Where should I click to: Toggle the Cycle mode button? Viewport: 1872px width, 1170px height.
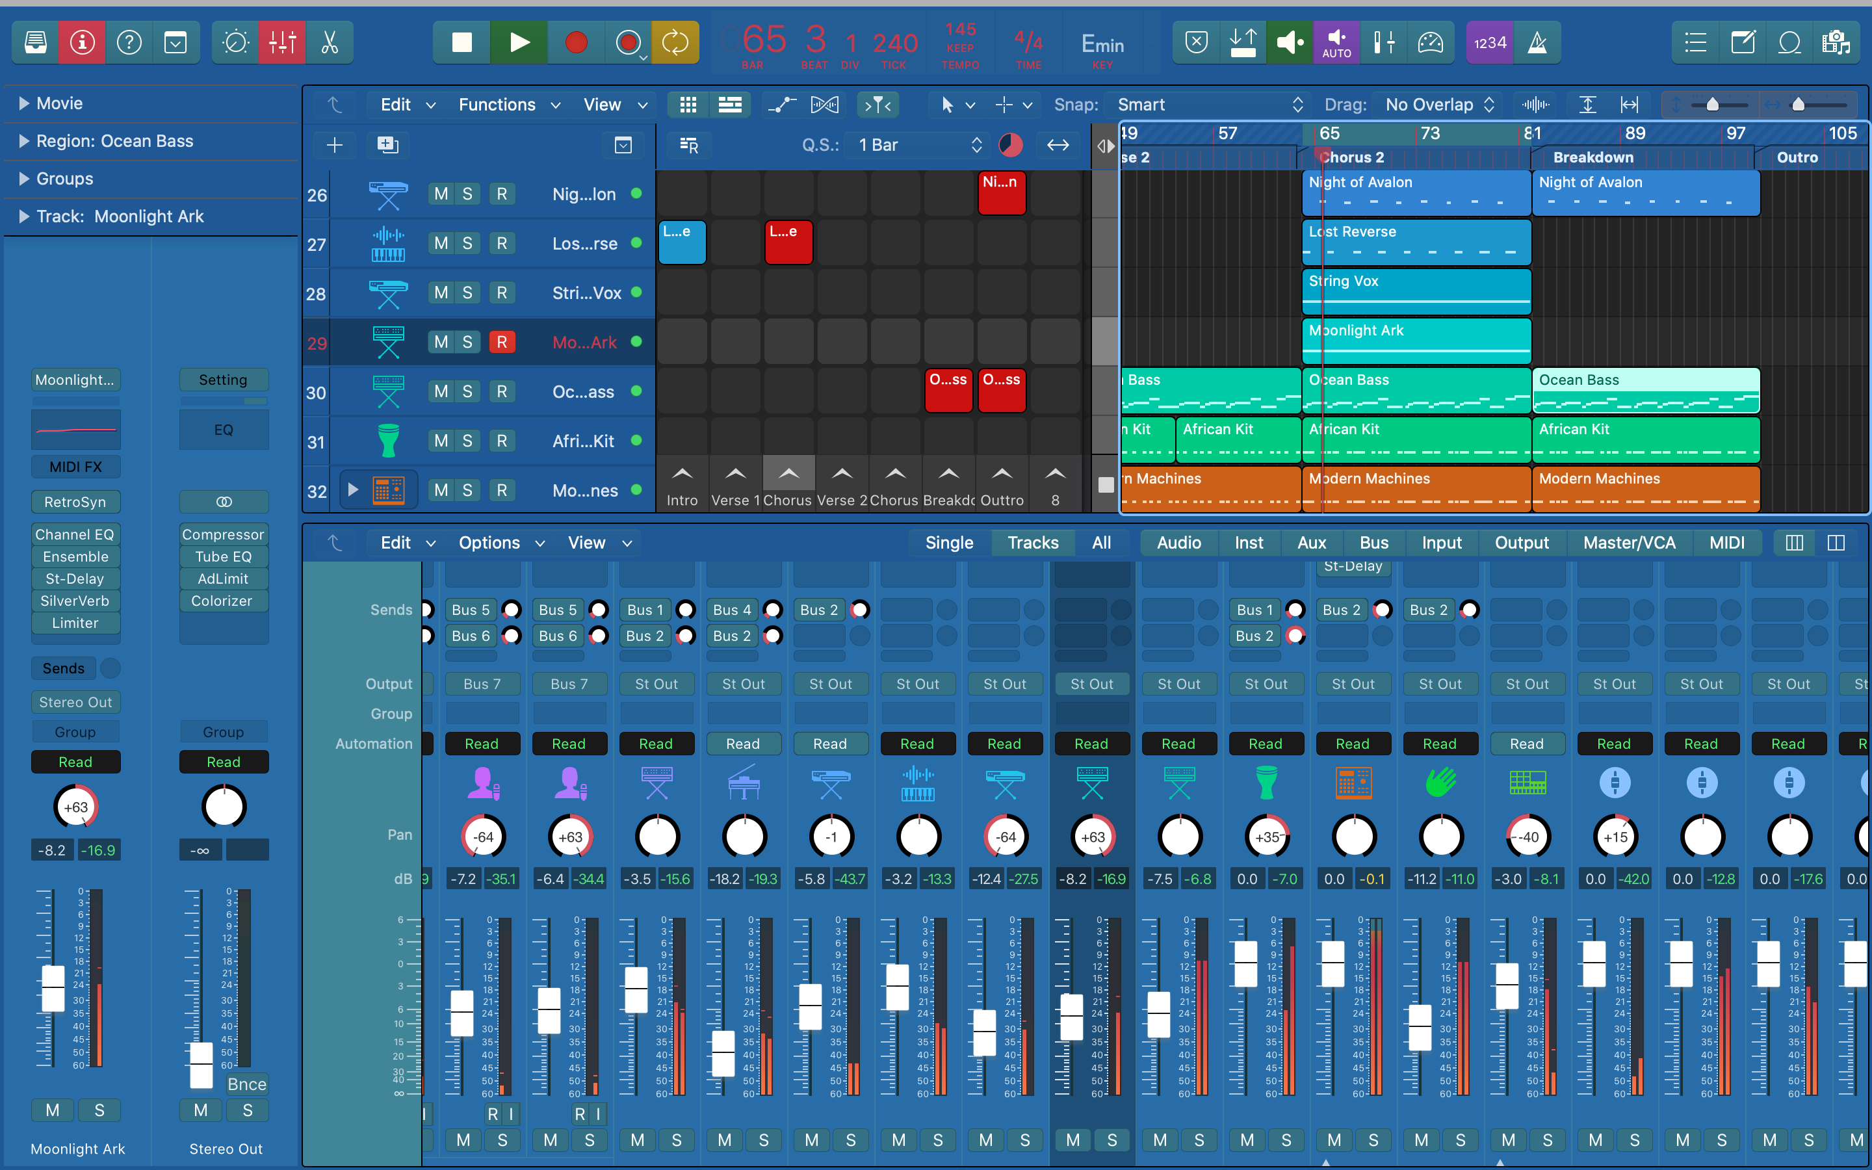(675, 42)
